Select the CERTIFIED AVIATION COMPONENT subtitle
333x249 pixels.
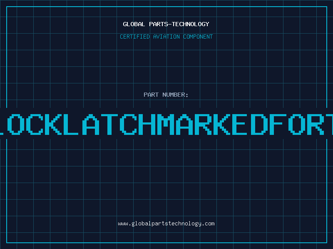[166, 37]
